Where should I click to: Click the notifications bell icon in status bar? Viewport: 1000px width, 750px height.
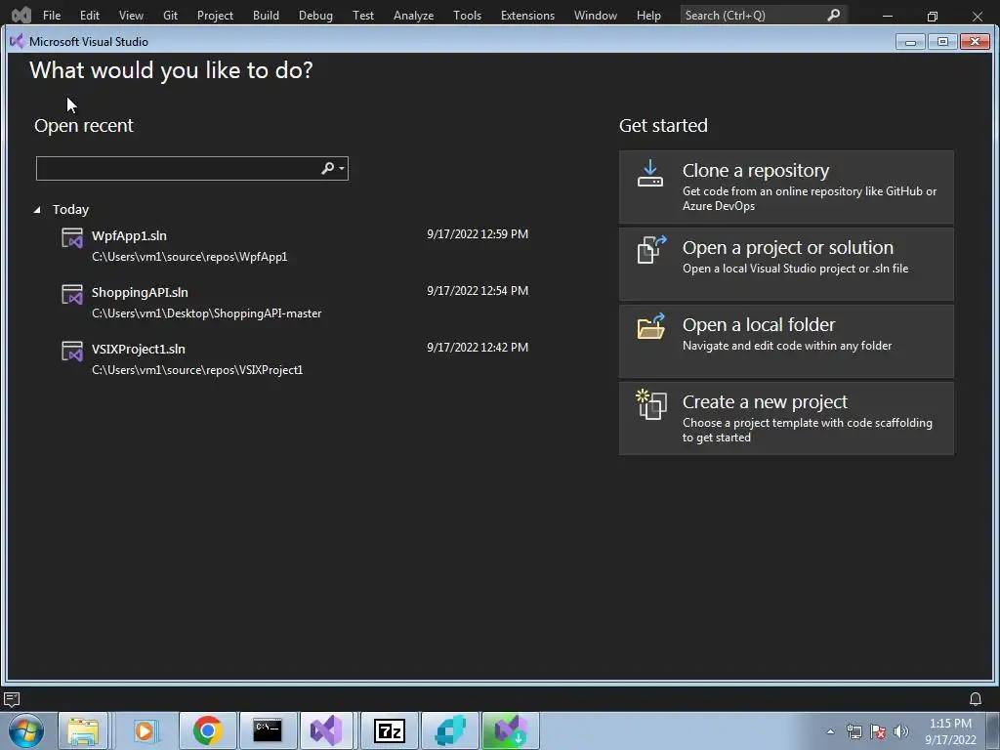click(976, 699)
